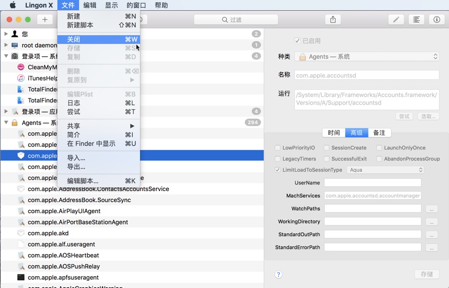The height and width of the screenshot is (288, 449).
Task: Click the search magnifier in filter field
Action: pos(225,20)
